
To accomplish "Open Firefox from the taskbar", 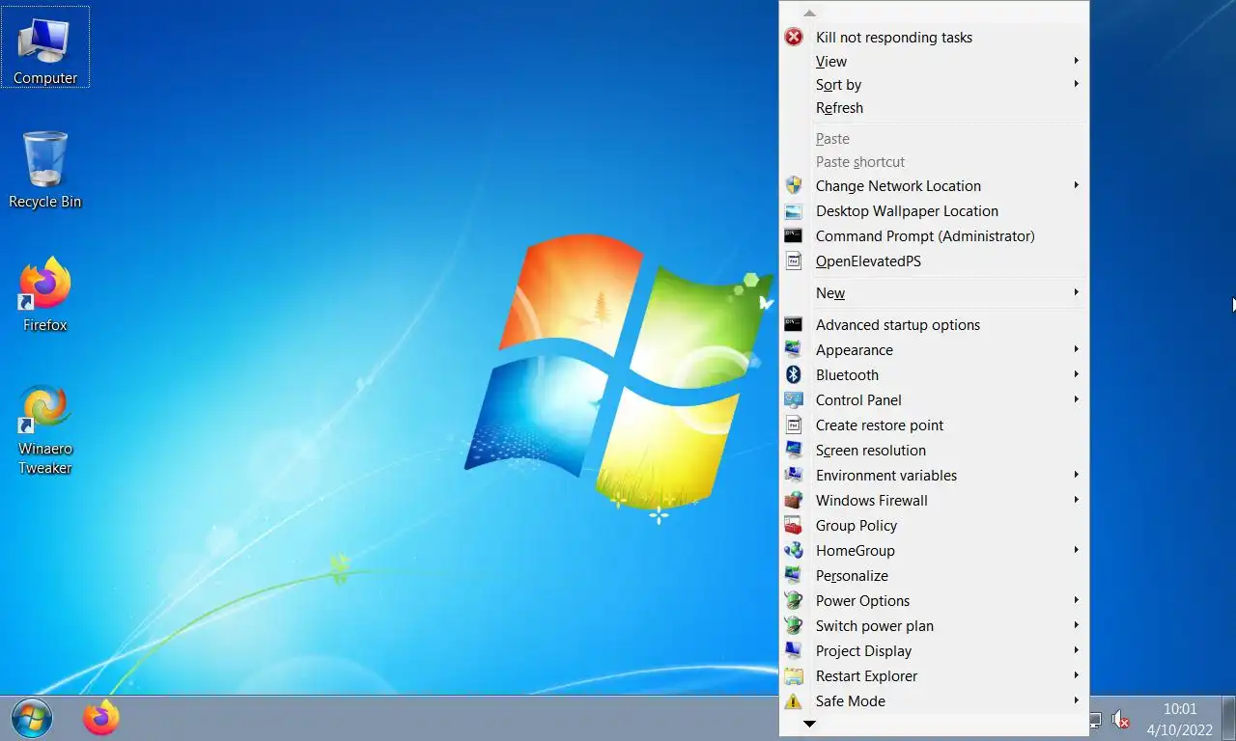I will [100, 718].
